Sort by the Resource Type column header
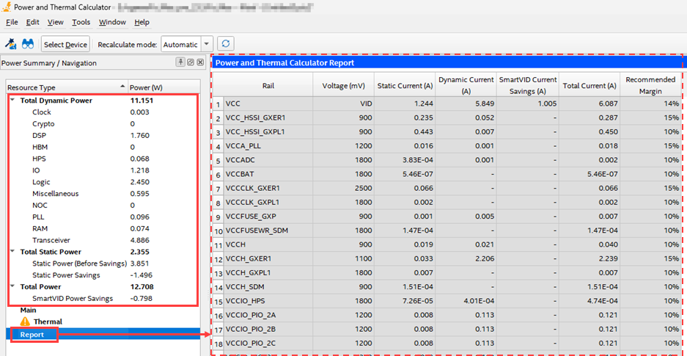The height and width of the screenshot is (356, 687). click(x=67, y=87)
